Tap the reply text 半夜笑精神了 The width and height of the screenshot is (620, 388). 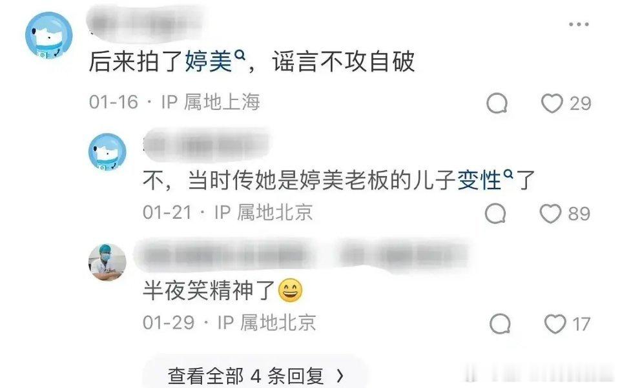tap(209, 291)
